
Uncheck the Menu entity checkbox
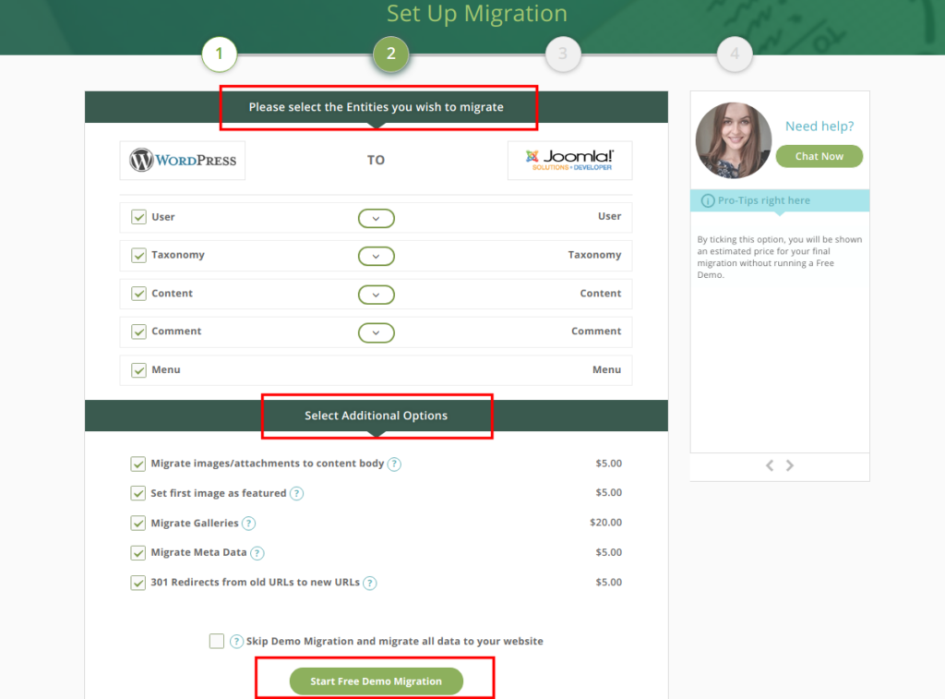[x=138, y=370]
